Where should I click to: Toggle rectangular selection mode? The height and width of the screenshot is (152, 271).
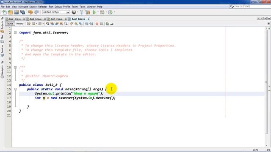click(x=66, y=24)
